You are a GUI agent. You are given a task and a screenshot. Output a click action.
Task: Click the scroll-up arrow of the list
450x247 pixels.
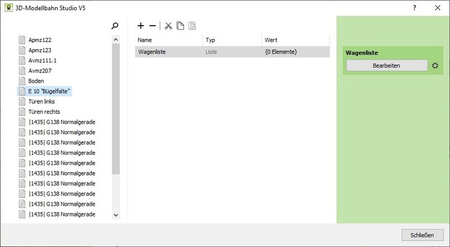[x=116, y=40]
